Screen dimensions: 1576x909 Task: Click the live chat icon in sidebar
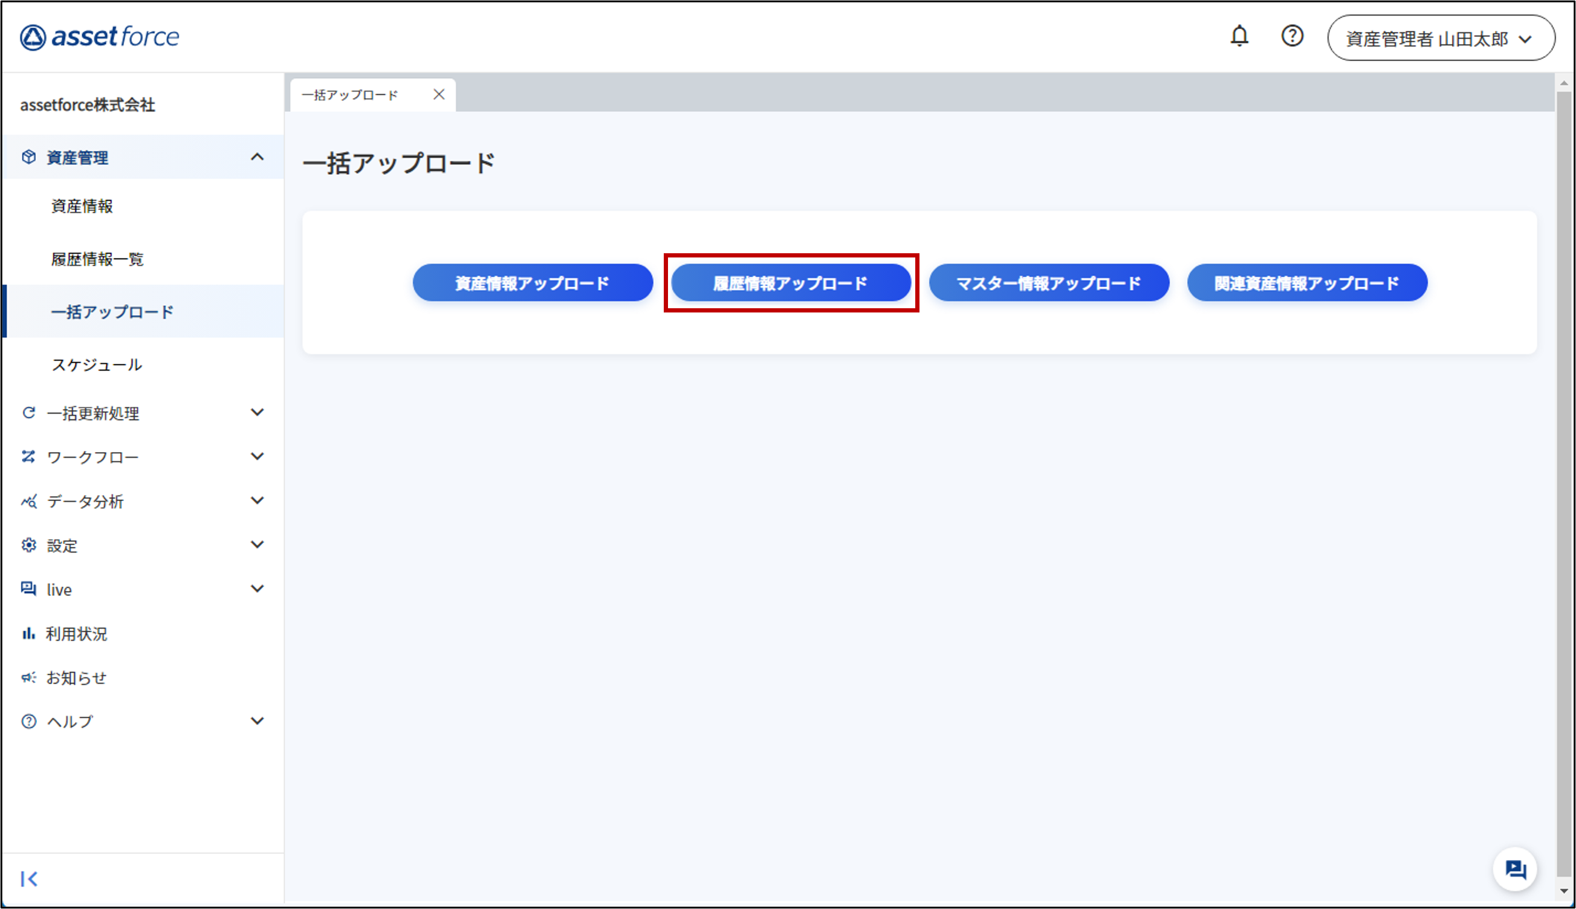pyautogui.click(x=29, y=589)
